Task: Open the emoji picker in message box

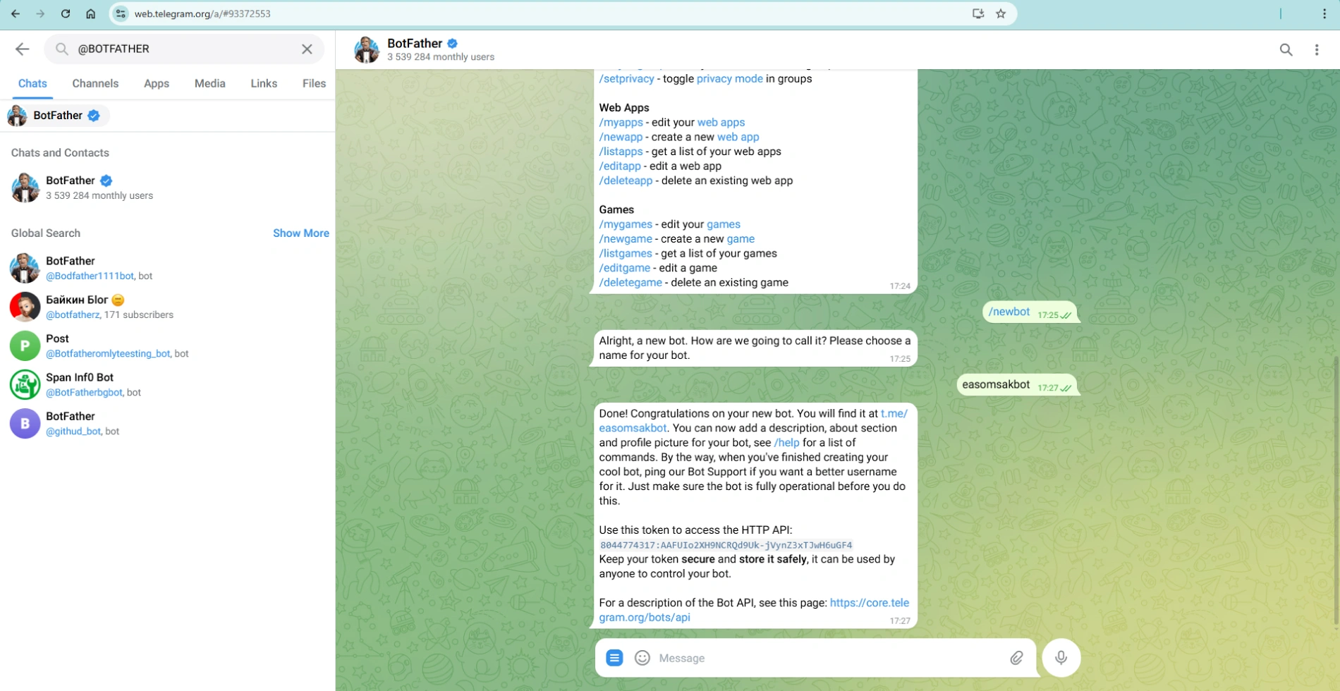Action: tap(642, 658)
